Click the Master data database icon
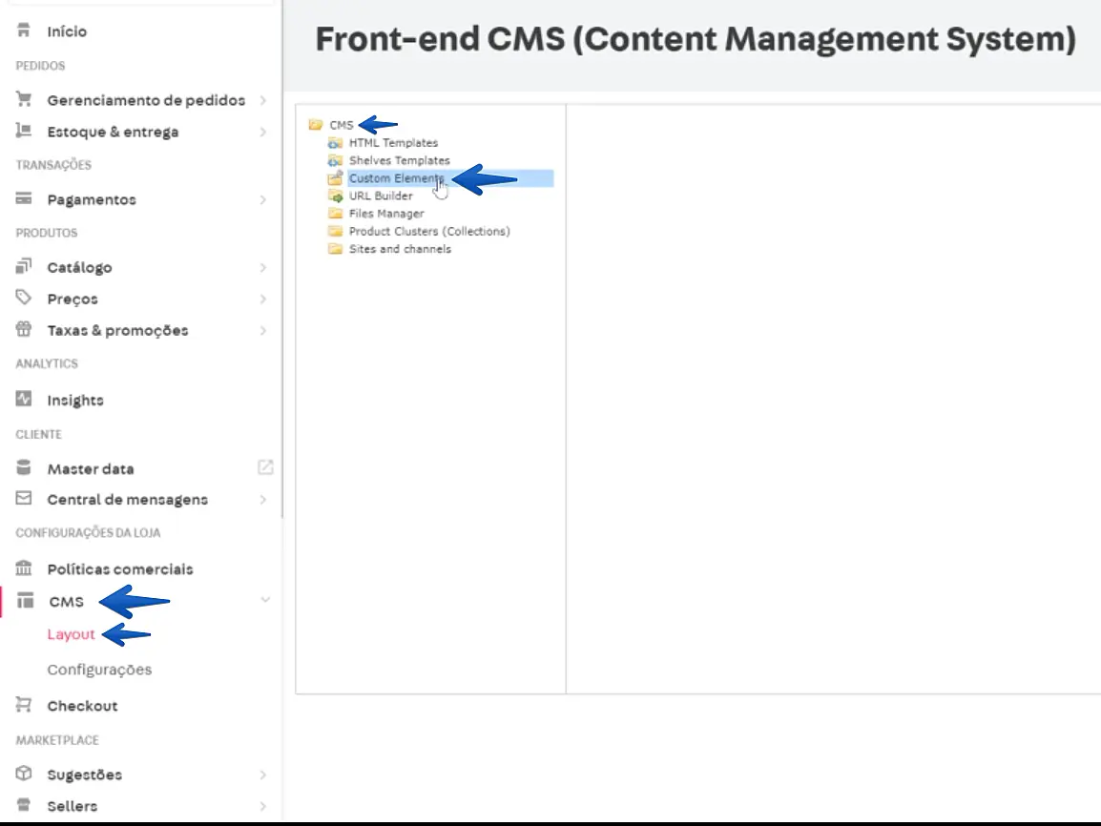This screenshot has height=826, width=1101. [25, 468]
